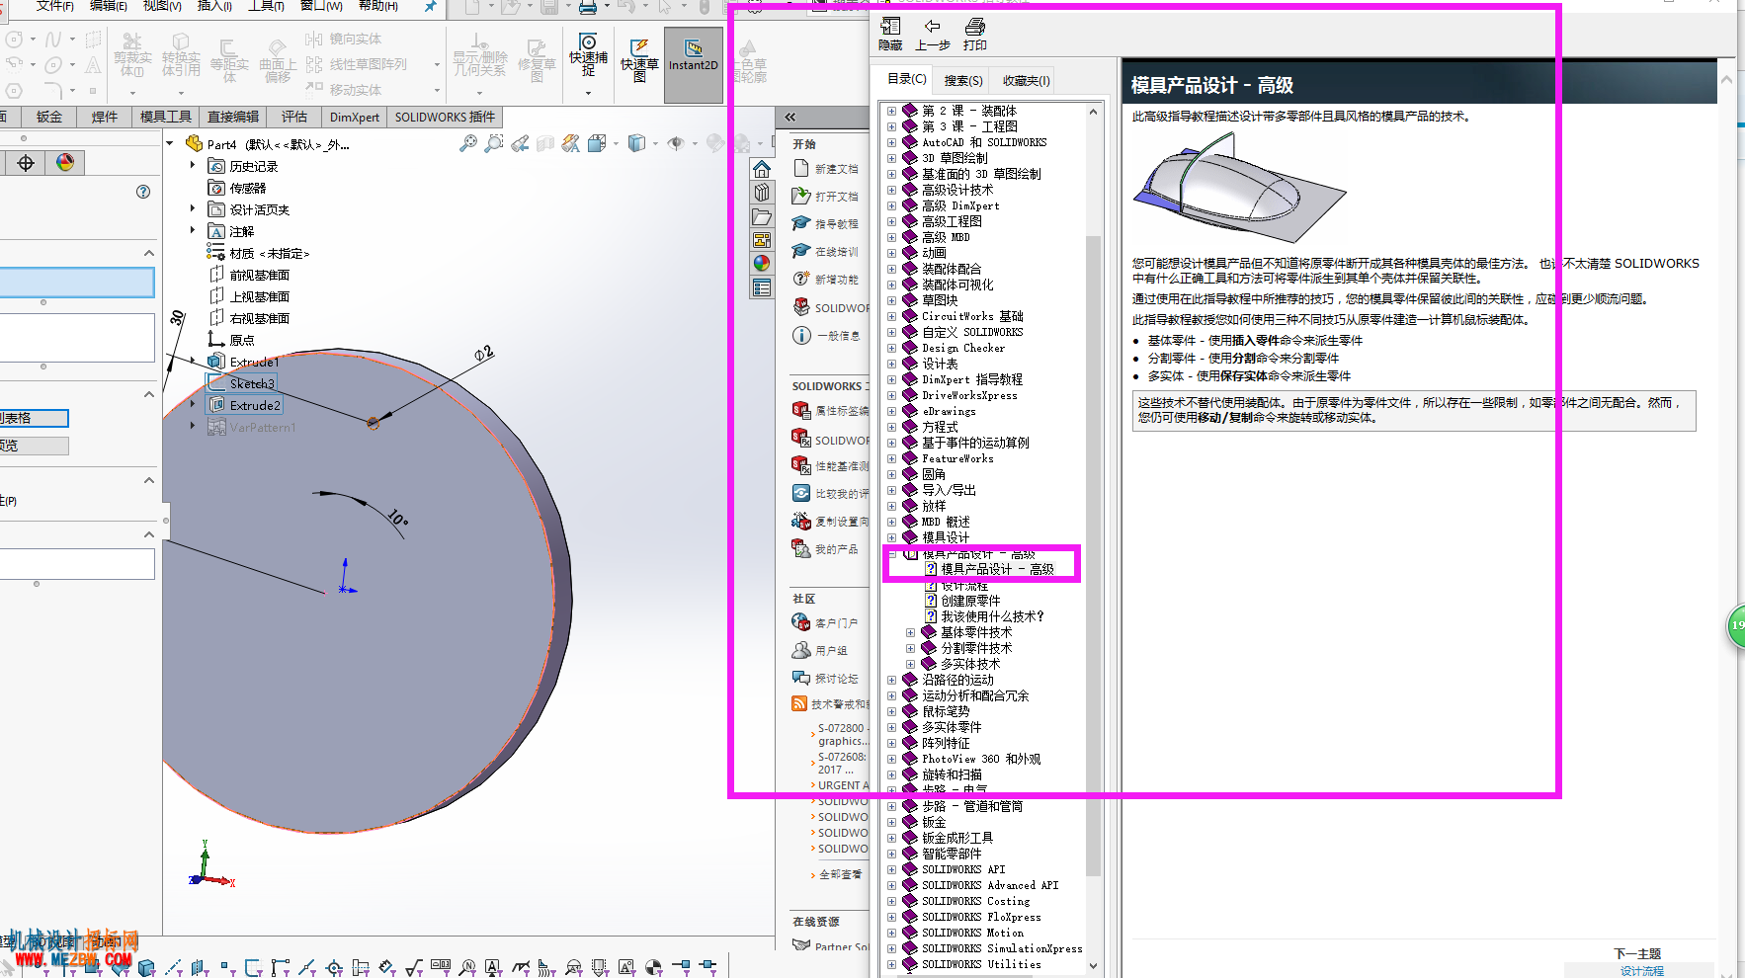Open the 帮助(H) menu
Screen dimensions: 1745x978
pos(378,6)
